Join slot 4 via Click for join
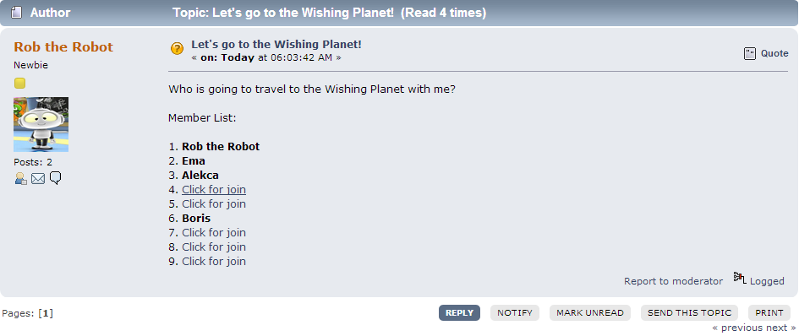799x336 pixels. coord(214,189)
